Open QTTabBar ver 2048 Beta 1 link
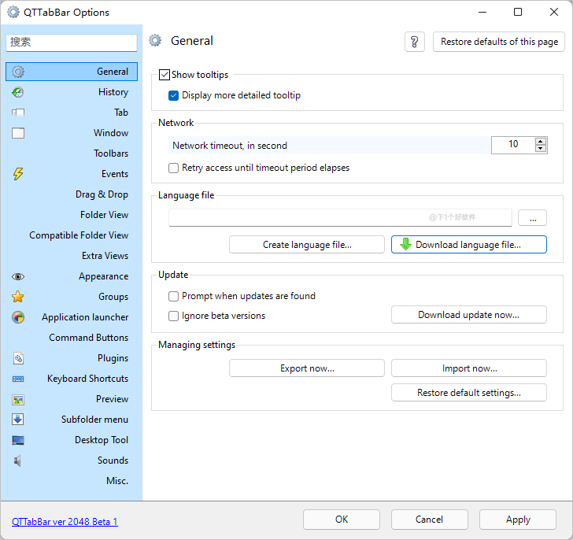This screenshot has width=573, height=540. [x=65, y=522]
